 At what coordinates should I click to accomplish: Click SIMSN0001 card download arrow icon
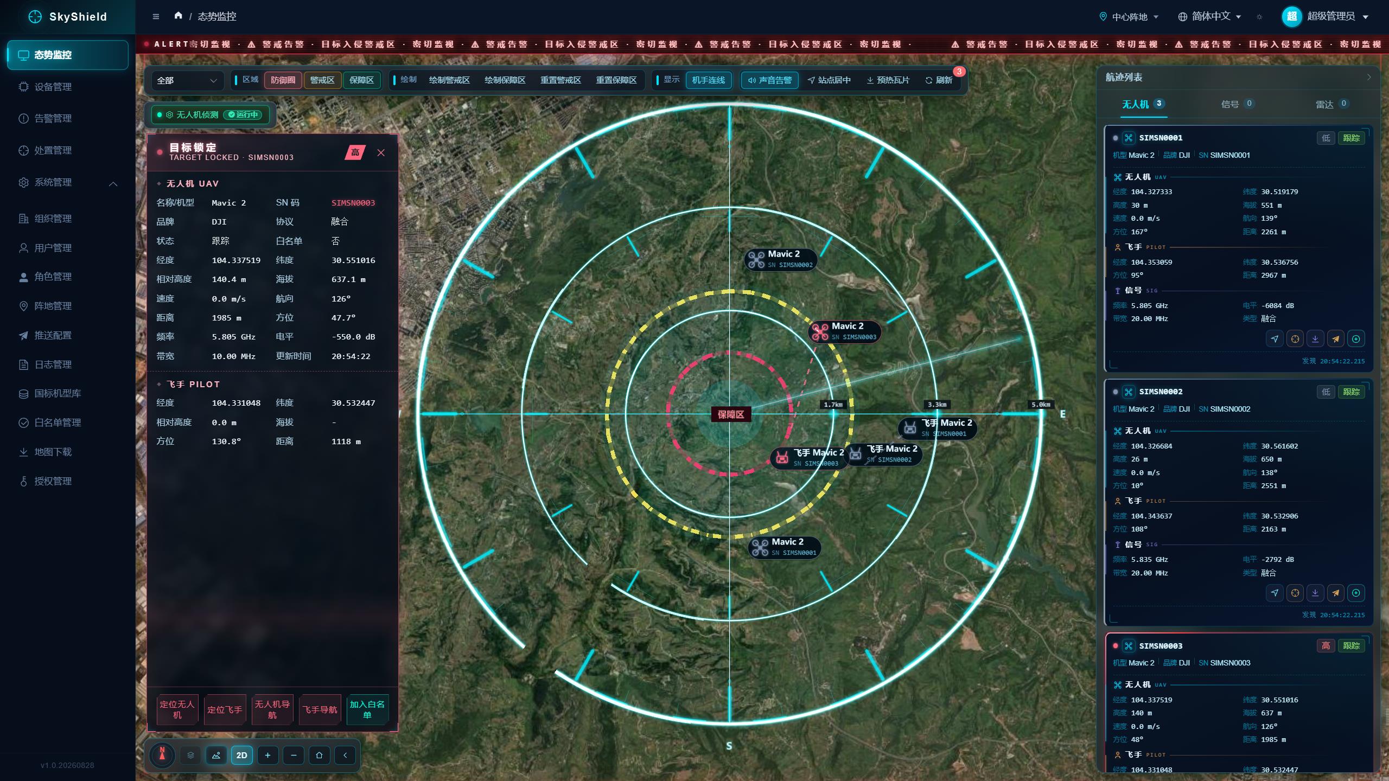[x=1315, y=339]
